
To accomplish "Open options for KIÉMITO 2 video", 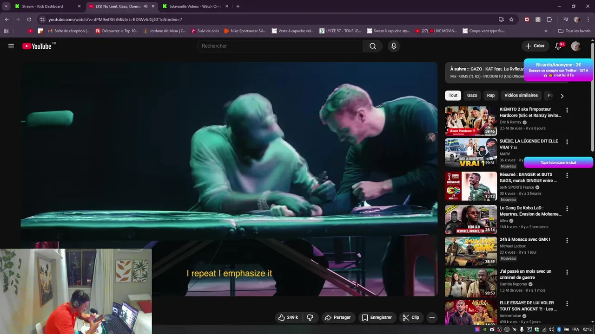I will [567, 110].
